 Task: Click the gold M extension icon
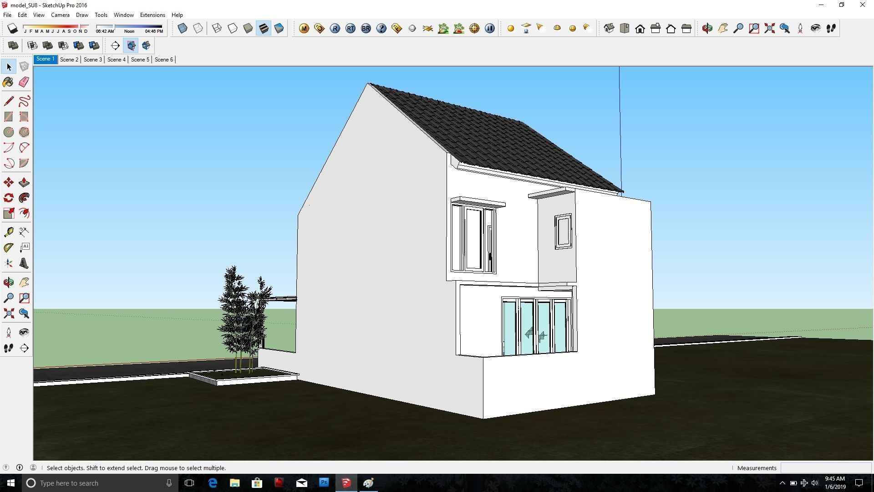point(304,28)
